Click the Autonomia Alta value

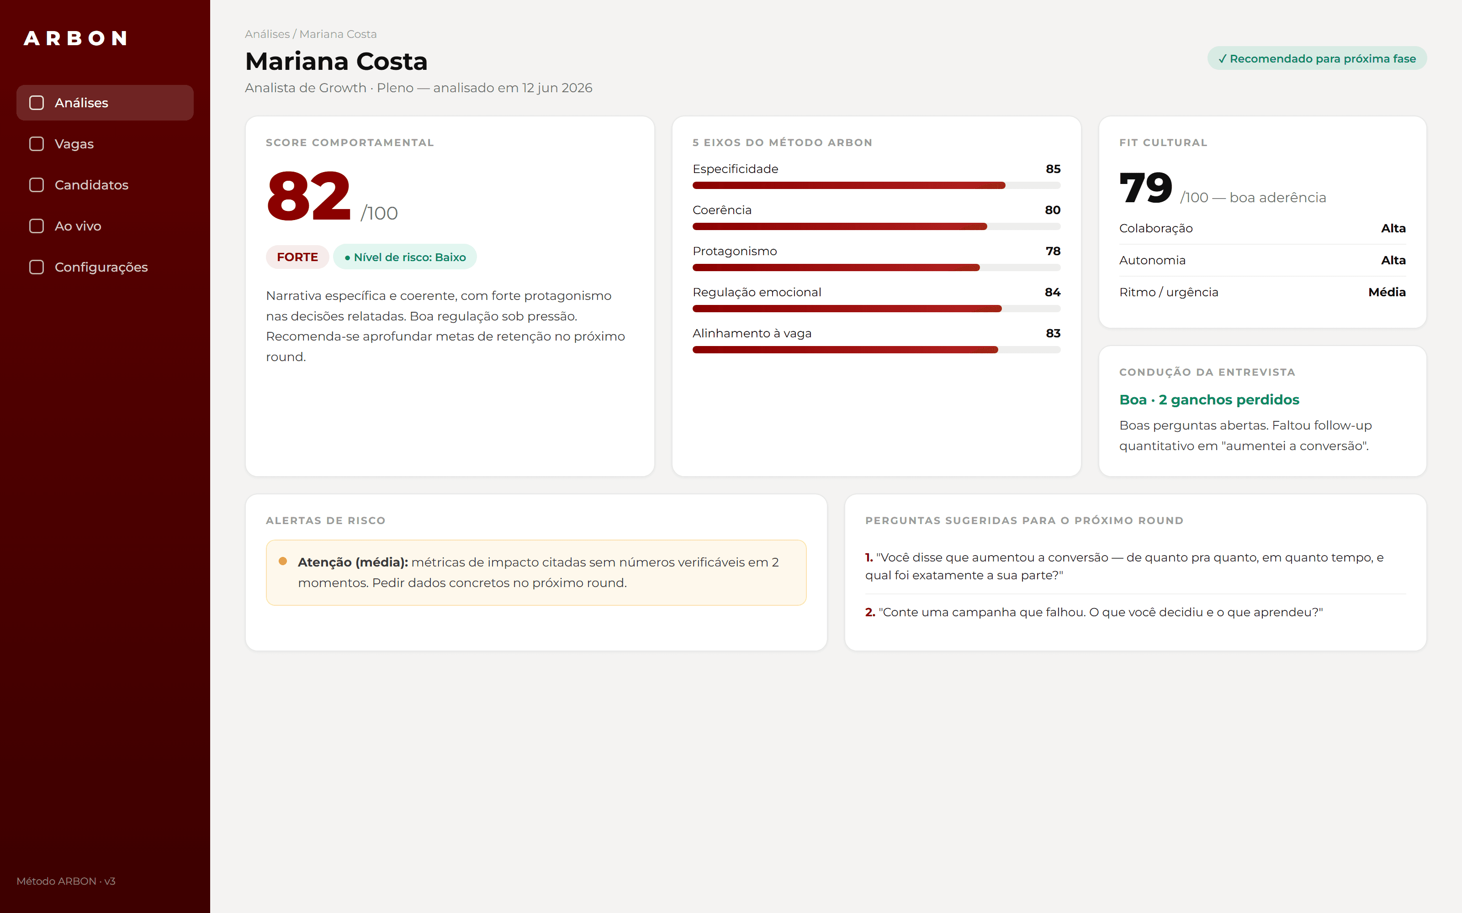click(1393, 260)
